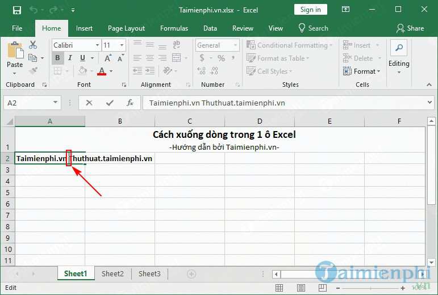Collapse the ribbon with chevron
This screenshot has height=295, width=438.
pyautogui.click(x=429, y=85)
